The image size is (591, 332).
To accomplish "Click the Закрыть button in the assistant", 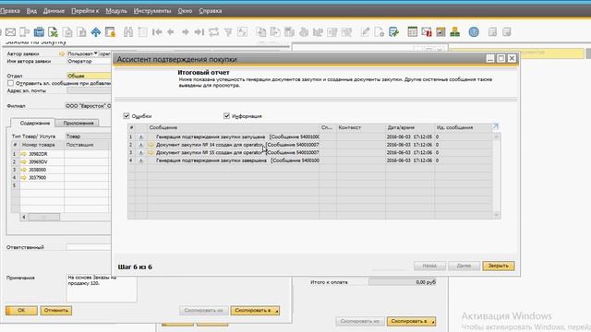I will 499,266.
